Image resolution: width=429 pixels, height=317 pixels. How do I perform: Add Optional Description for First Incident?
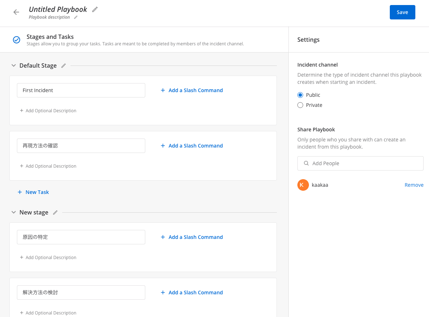coord(48,110)
